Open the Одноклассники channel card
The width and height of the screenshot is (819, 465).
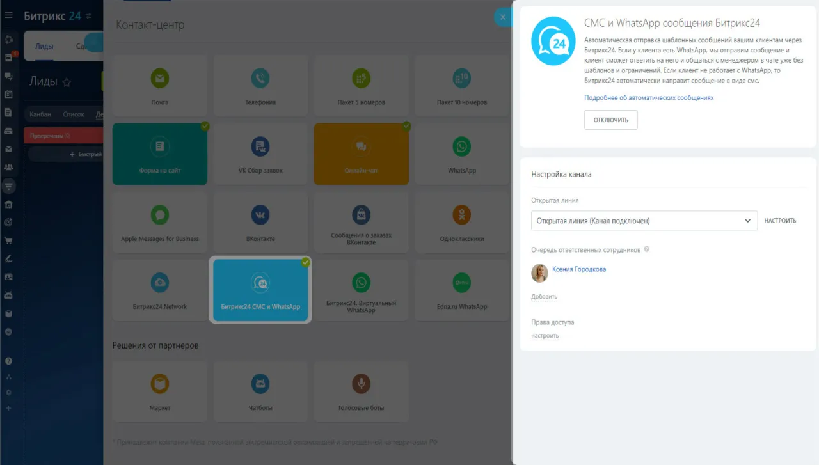point(462,223)
